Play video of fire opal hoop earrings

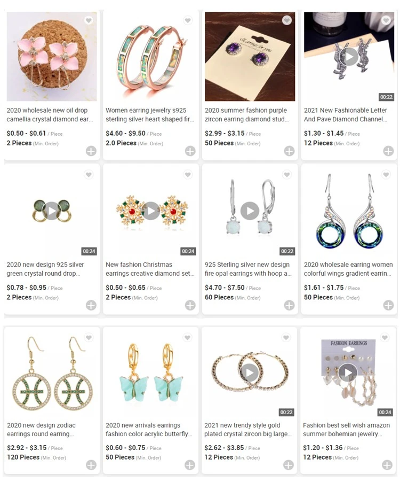(x=250, y=211)
